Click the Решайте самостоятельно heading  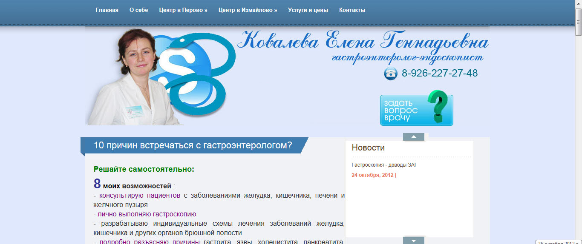click(x=144, y=169)
